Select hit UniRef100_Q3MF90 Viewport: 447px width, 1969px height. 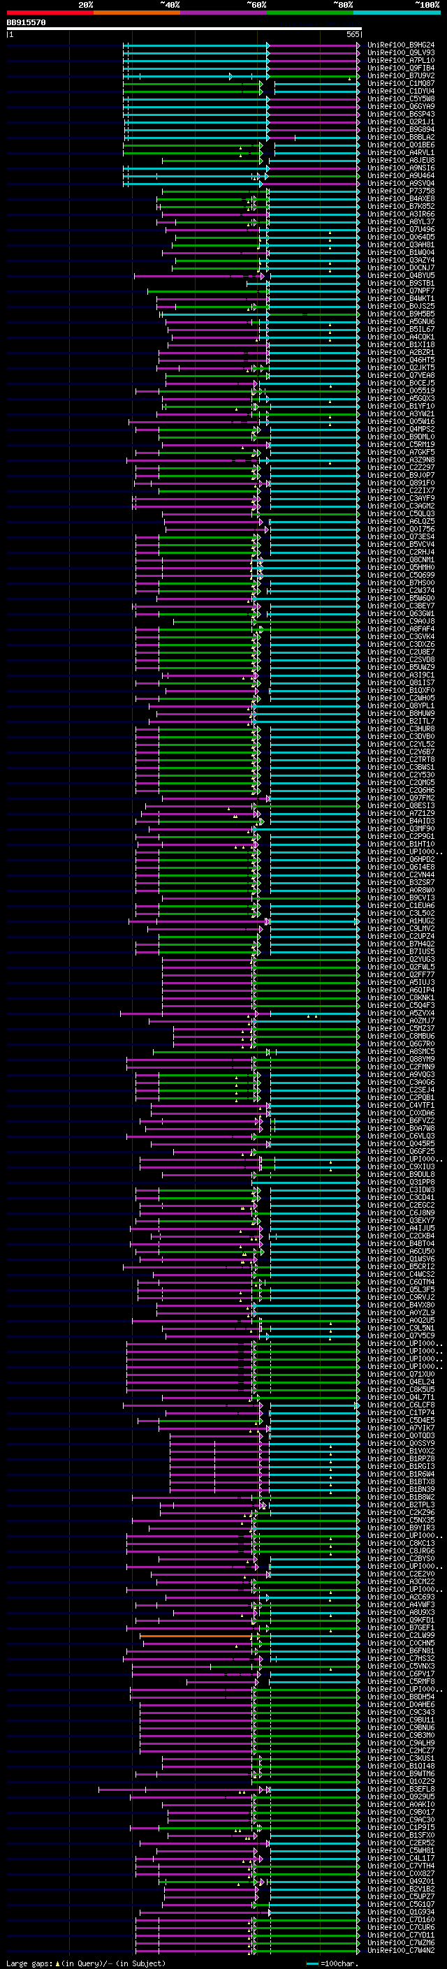tap(400, 828)
